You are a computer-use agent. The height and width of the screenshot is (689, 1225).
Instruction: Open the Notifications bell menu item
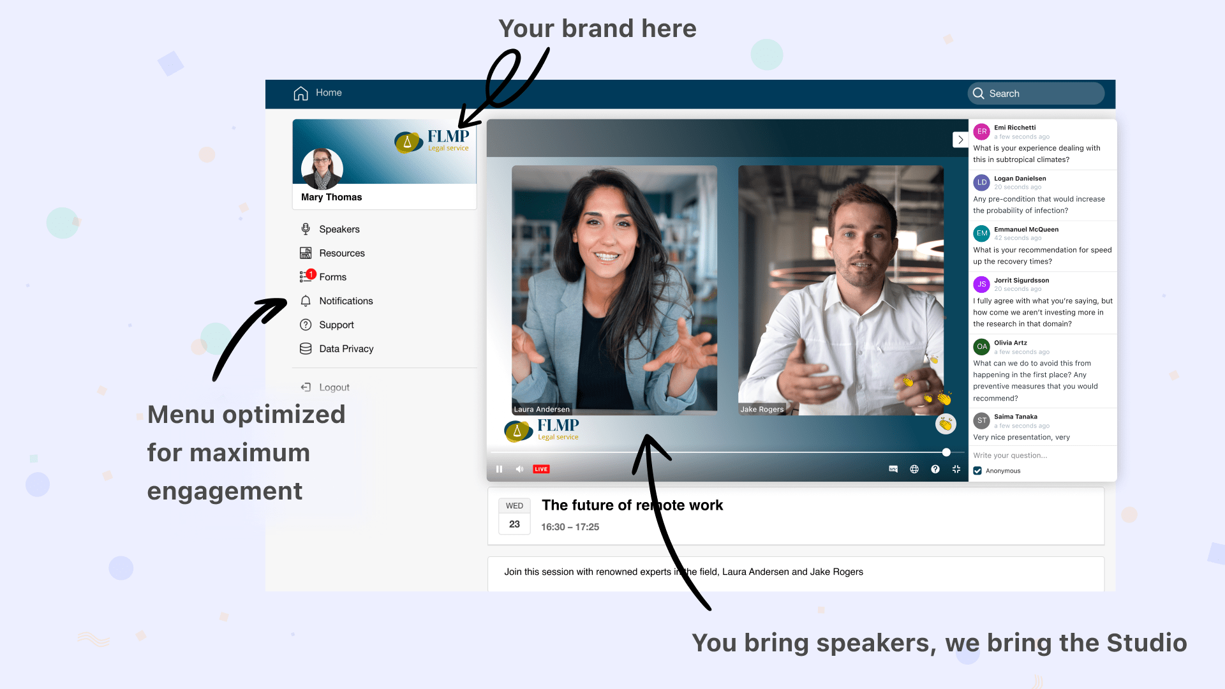click(x=345, y=301)
